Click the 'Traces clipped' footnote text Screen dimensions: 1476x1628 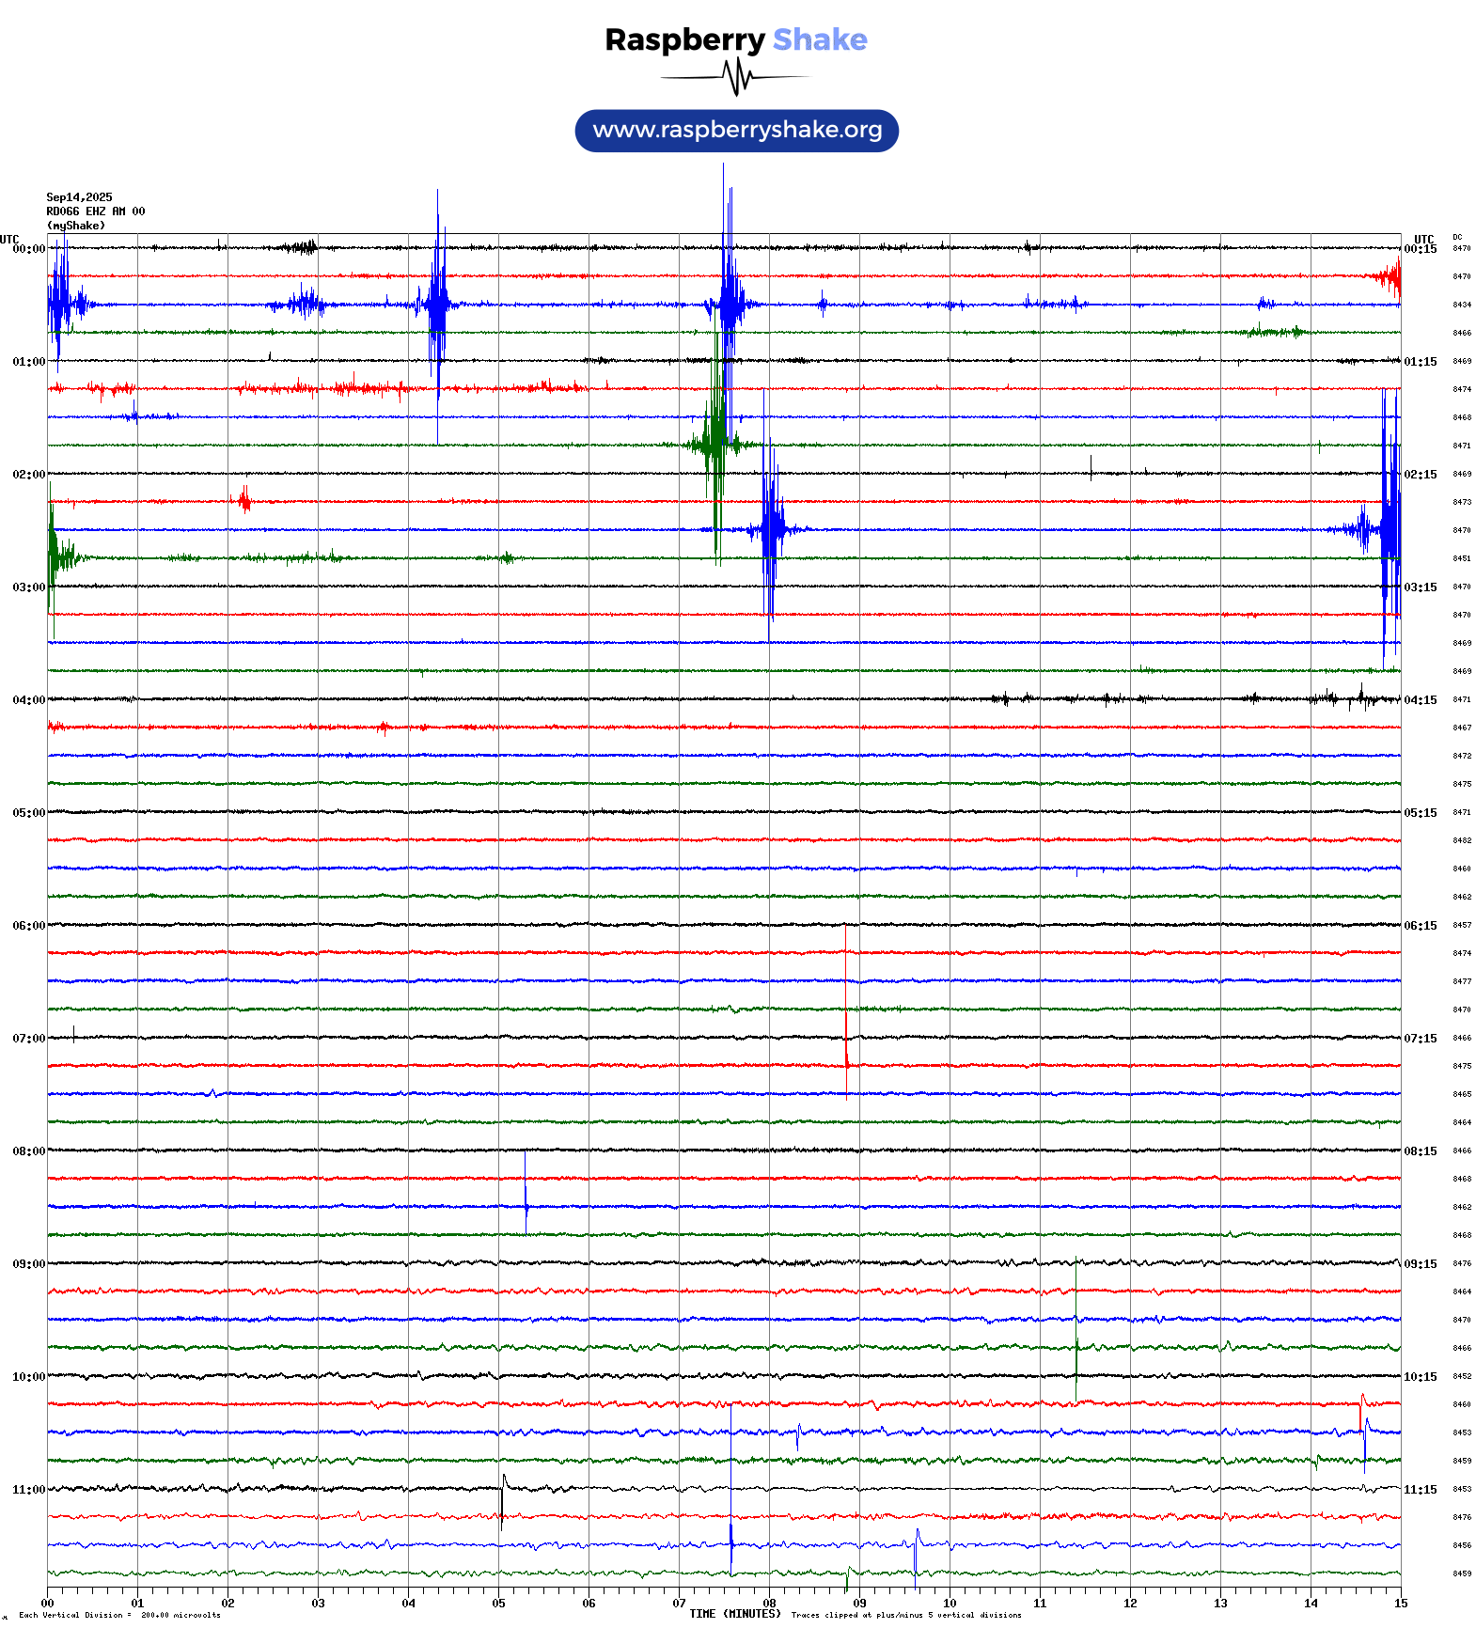coord(905,1616)
